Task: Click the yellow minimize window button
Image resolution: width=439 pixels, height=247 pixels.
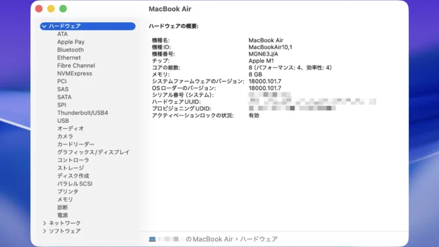Action: (51, 8)
